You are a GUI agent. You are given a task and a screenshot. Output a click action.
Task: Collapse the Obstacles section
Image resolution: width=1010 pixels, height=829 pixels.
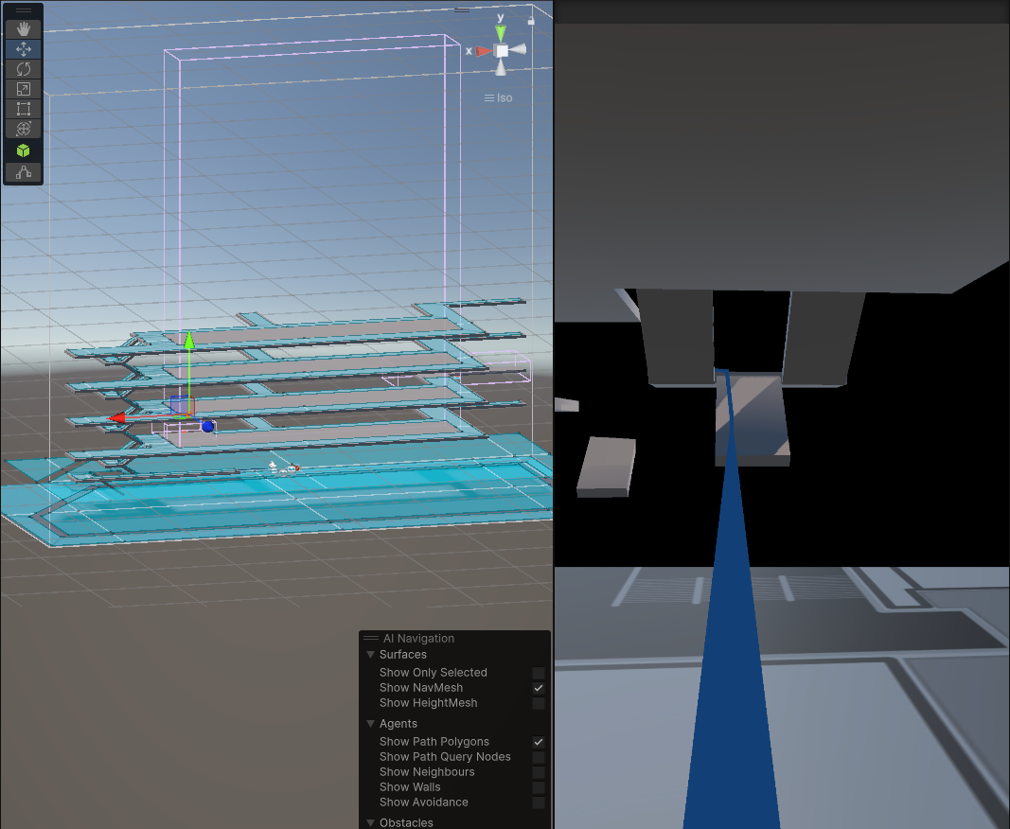[371, 822]
